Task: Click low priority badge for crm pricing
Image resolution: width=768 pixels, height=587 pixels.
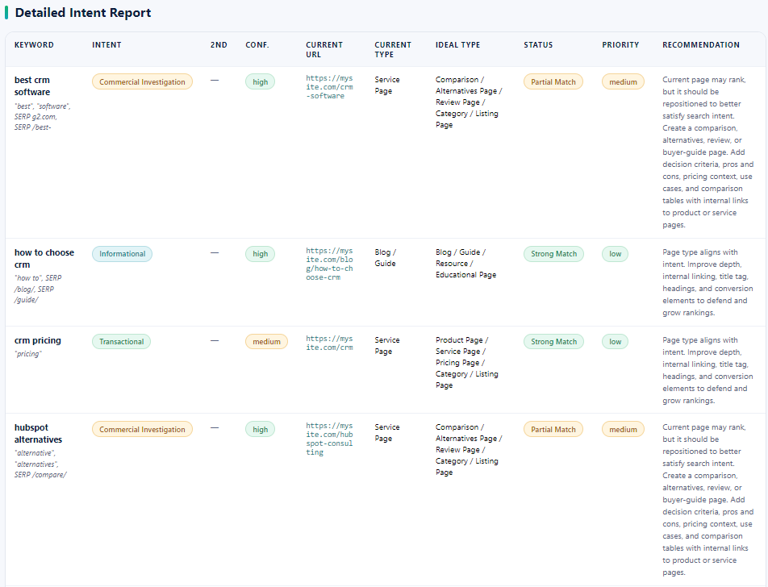Action: (x=615, y=341)
